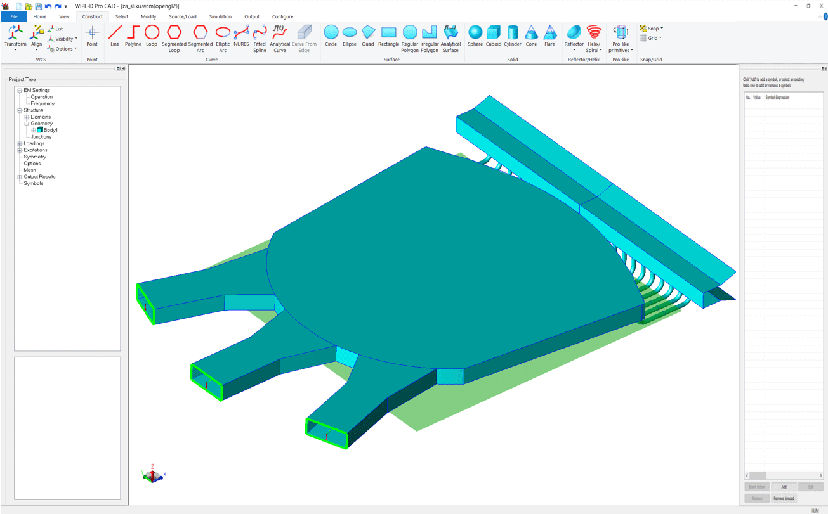Add a Sphere solid
Viewport: 828px width, 514px height.
(475, 36)
